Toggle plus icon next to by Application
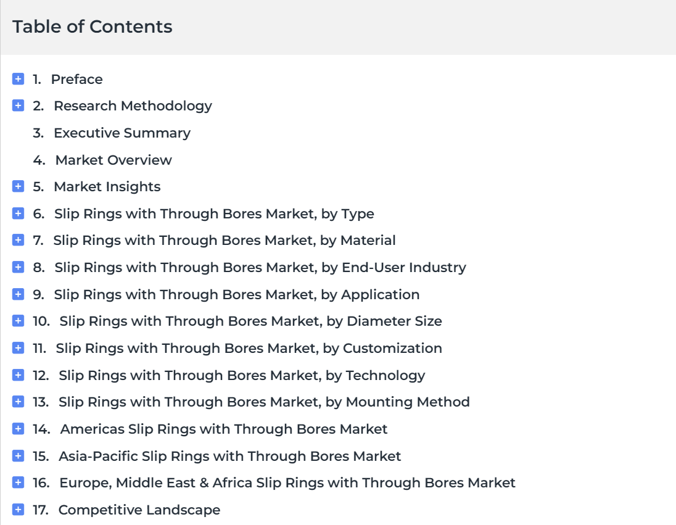 [x=18, y=294]
